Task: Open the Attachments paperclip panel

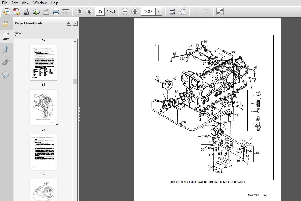Action: tap(6, 62)
